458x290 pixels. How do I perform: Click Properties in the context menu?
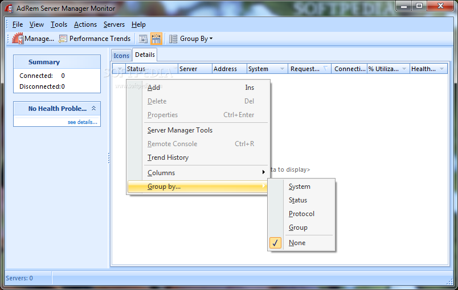pyautogui.click(x=198, y=115)
